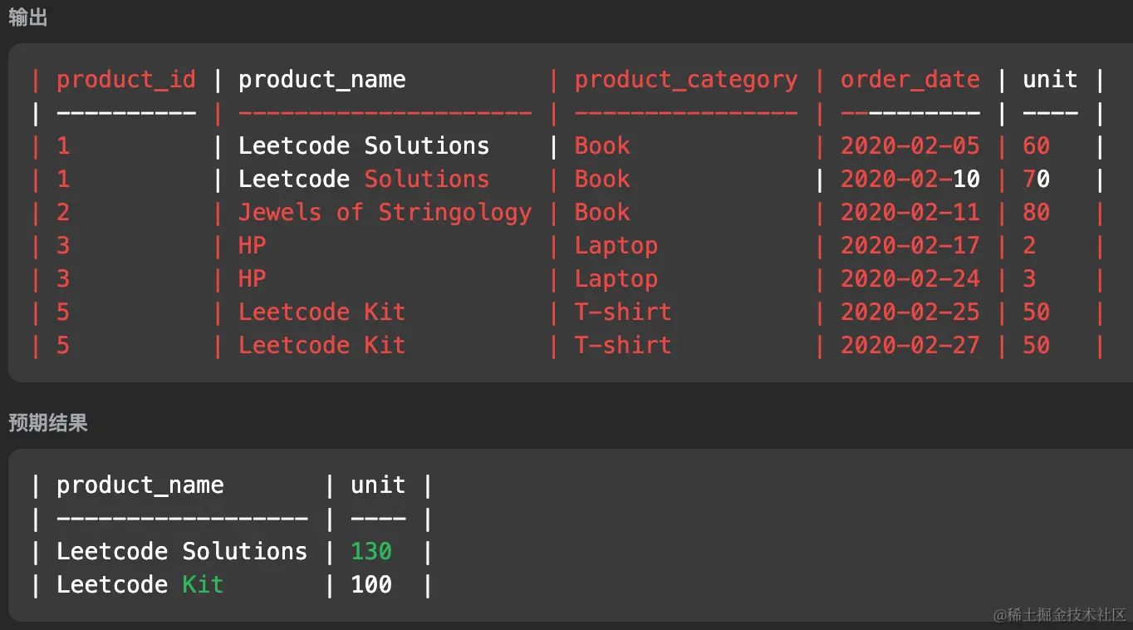Click the green Kit text
This screenshot has height=630, width=1133.
click(x=203, y=585)
